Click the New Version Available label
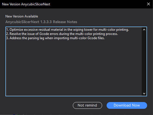 coord(22,16)
